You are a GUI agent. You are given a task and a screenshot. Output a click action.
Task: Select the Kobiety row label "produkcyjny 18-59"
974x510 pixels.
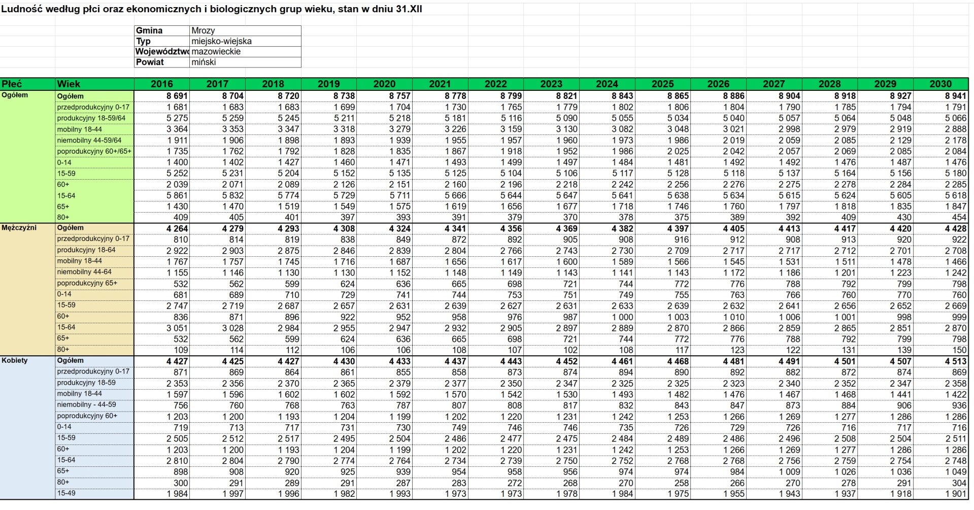point(94,383)
